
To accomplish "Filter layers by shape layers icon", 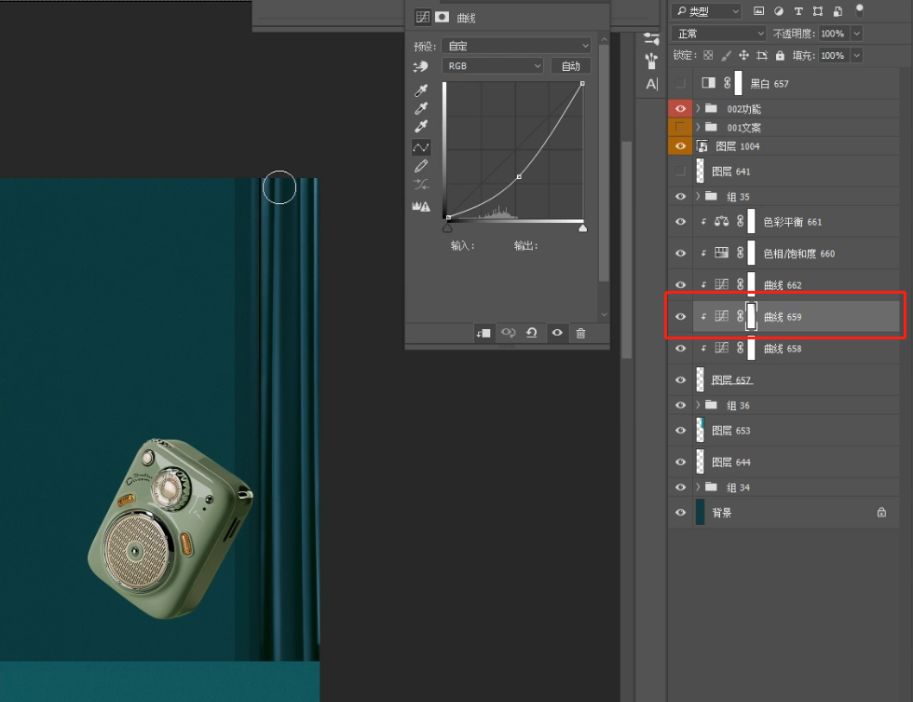I will point(818,11).
